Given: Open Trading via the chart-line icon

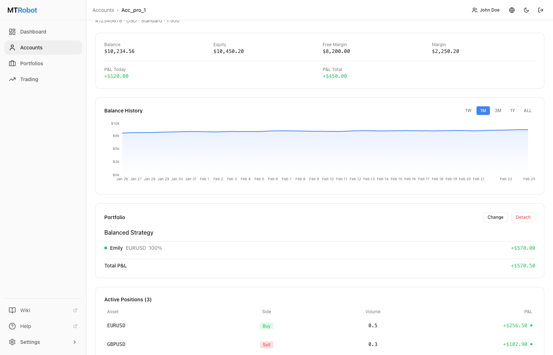Looking at the screenshot, I should [12, 79].
